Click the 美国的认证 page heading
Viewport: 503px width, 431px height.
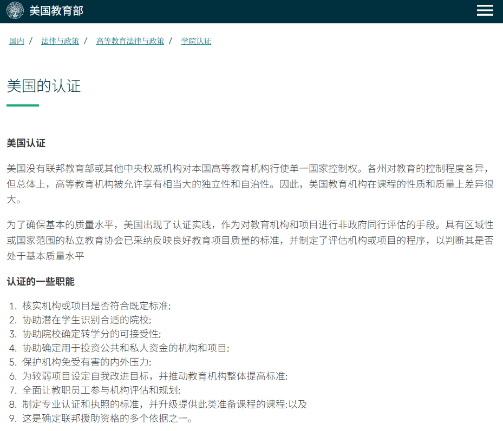(44, 86)
